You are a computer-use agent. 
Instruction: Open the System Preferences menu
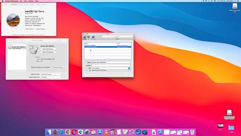(x=12, y=1)
